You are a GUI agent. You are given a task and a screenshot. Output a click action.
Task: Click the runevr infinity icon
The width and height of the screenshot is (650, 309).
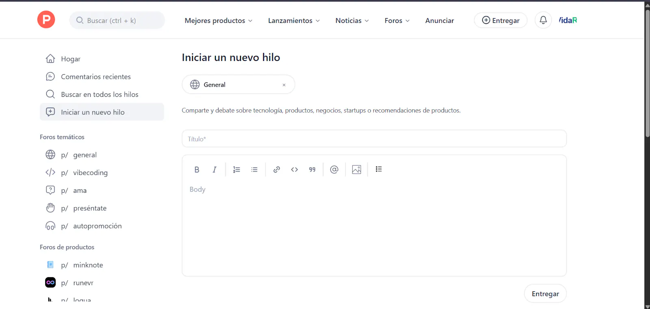(50, 283)
